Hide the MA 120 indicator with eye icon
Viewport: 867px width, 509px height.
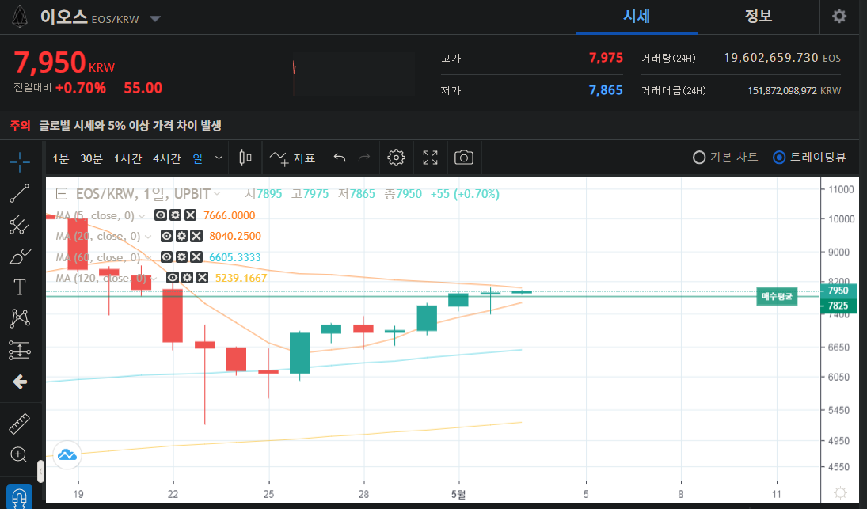(173, 277)
